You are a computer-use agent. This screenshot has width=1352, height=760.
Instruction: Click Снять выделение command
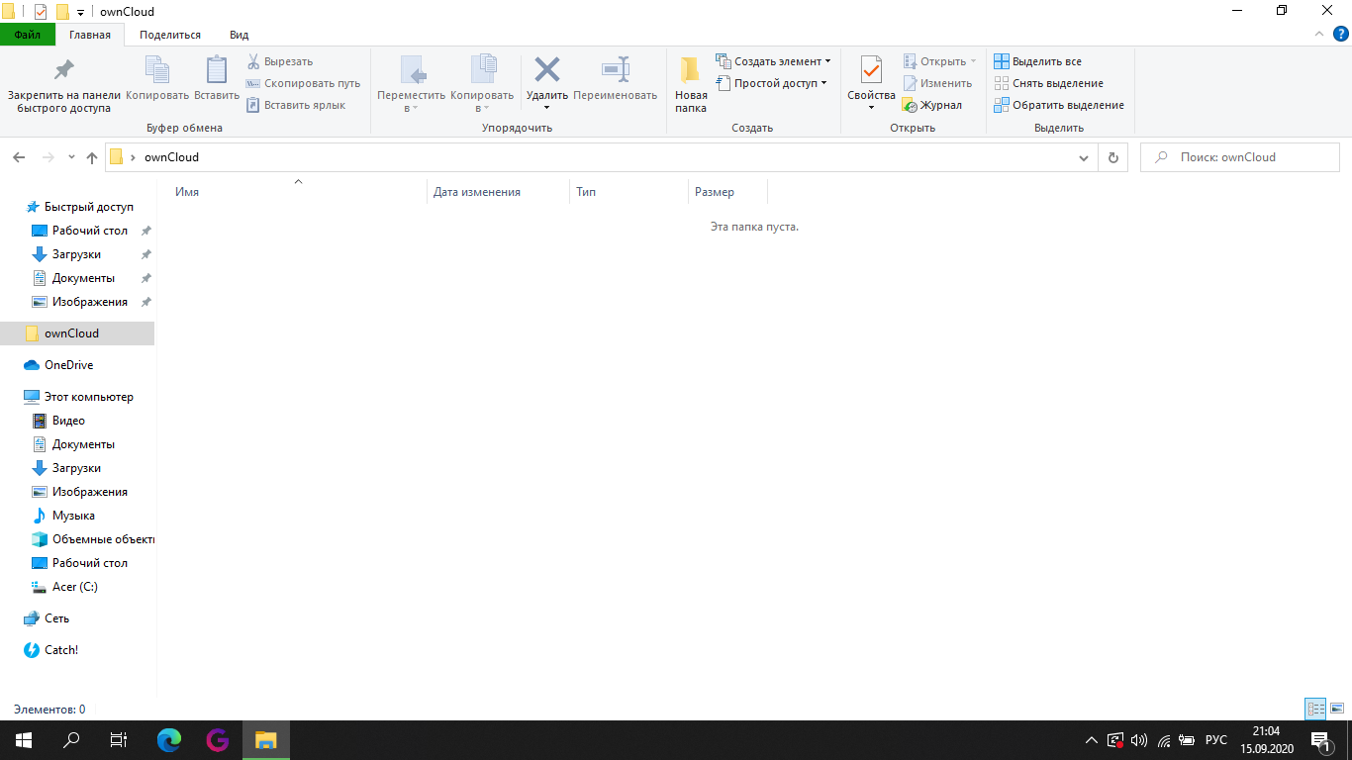pos(1049,83)
